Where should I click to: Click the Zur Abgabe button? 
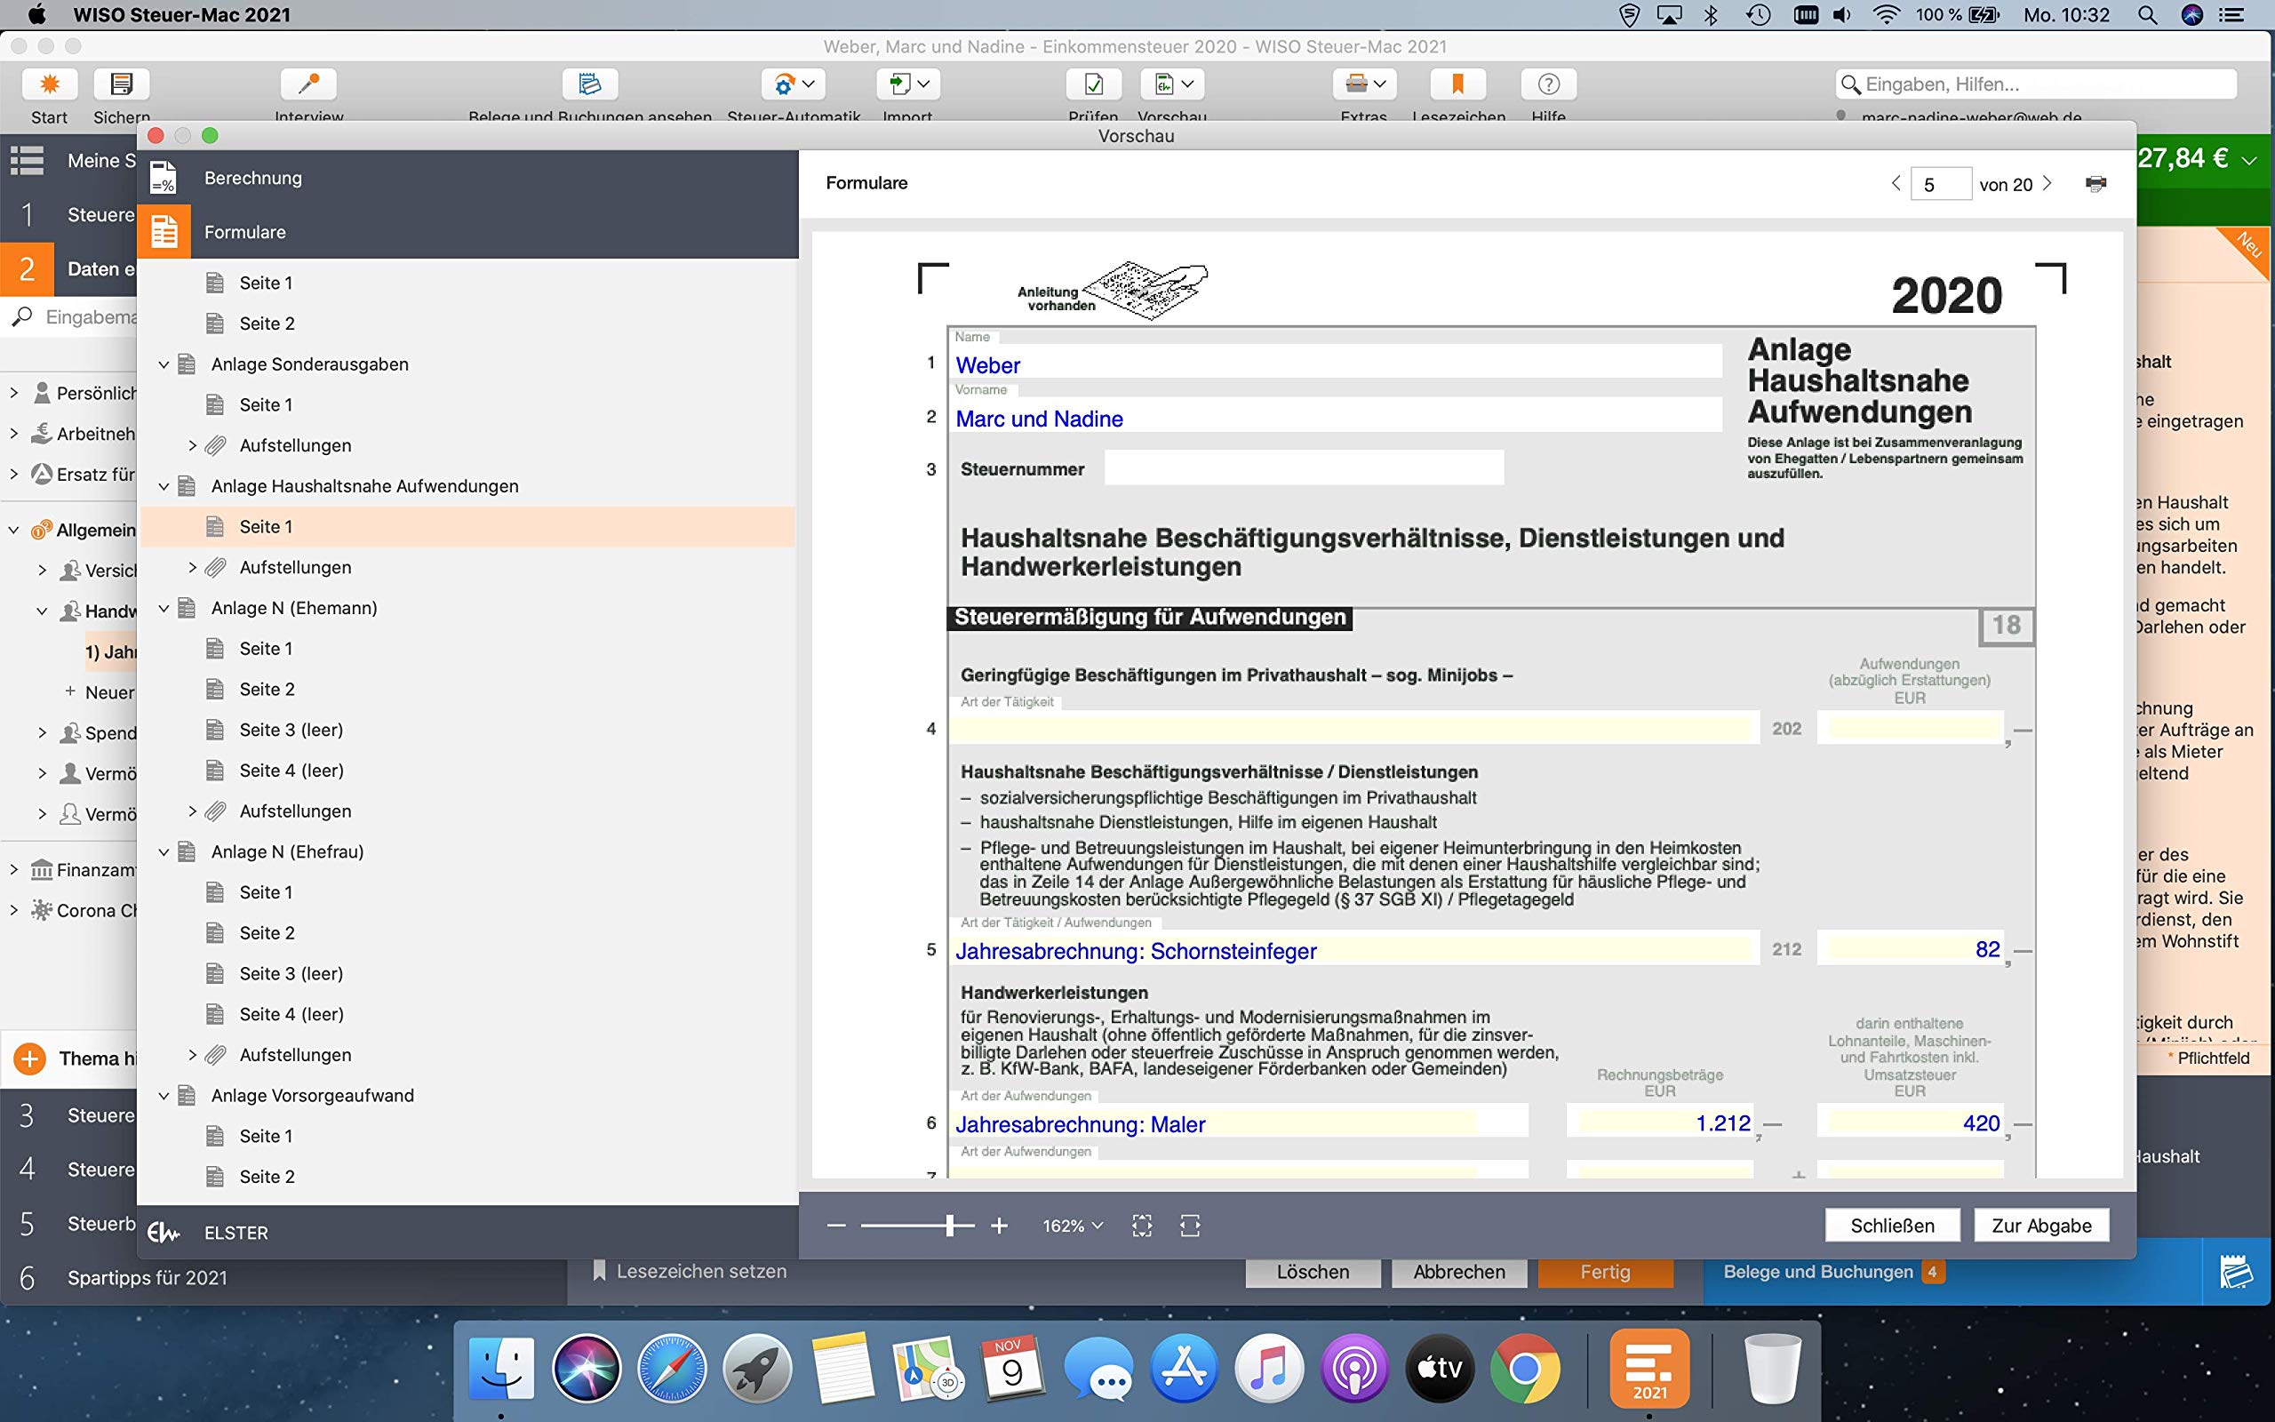point(2041,1226)
